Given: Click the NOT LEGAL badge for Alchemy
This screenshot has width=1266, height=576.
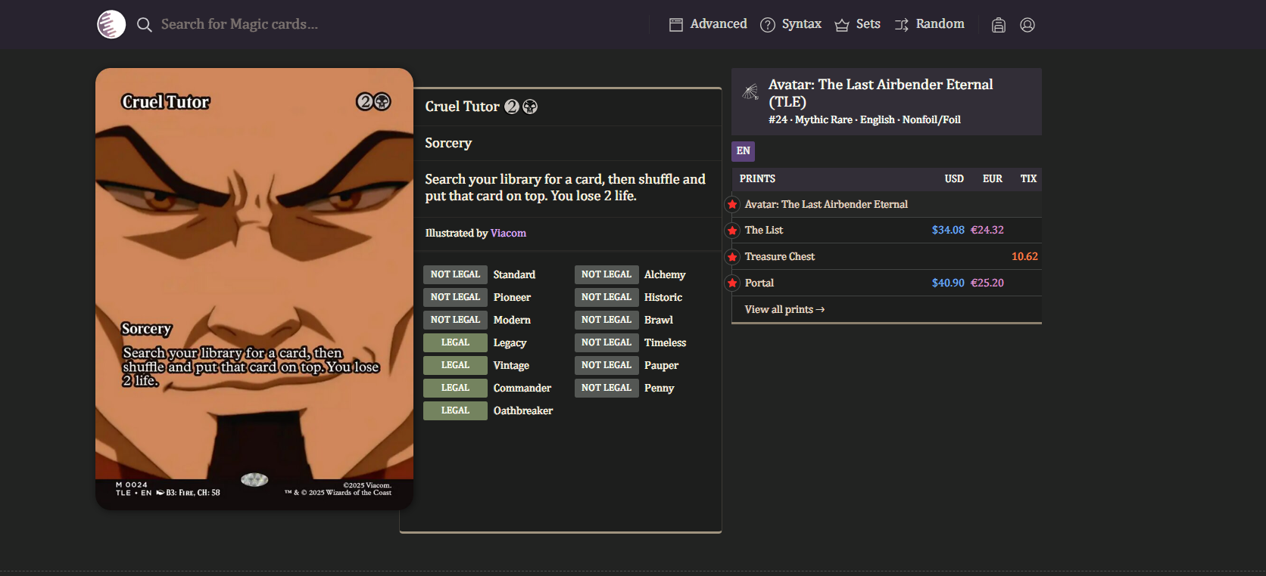Looking at the screenshot, I should (x=606, y=274).
